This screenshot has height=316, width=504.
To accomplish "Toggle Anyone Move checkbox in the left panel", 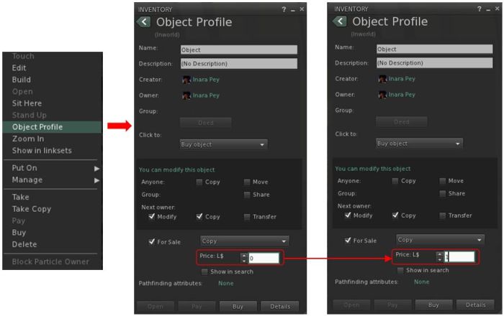I will tap(247, 182).
